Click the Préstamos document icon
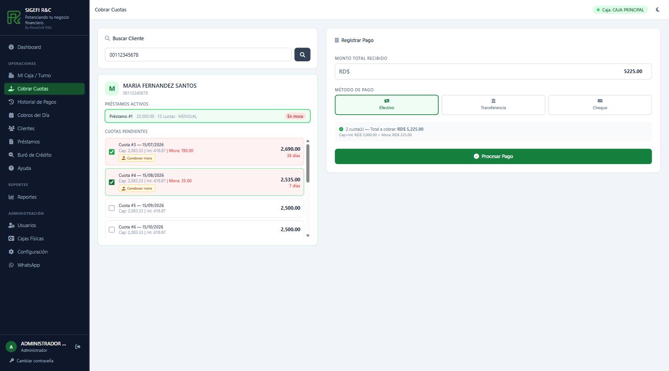 [11, 142]
